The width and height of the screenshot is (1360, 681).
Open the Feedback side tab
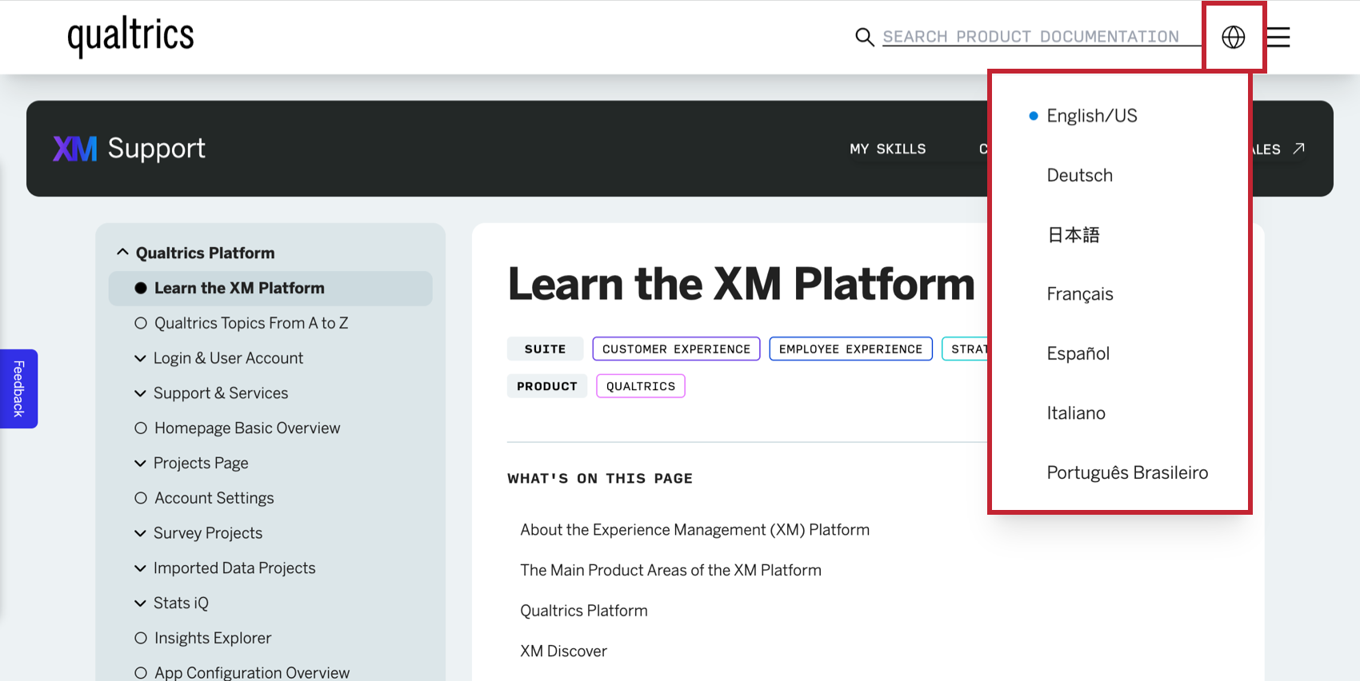(19, 388)
